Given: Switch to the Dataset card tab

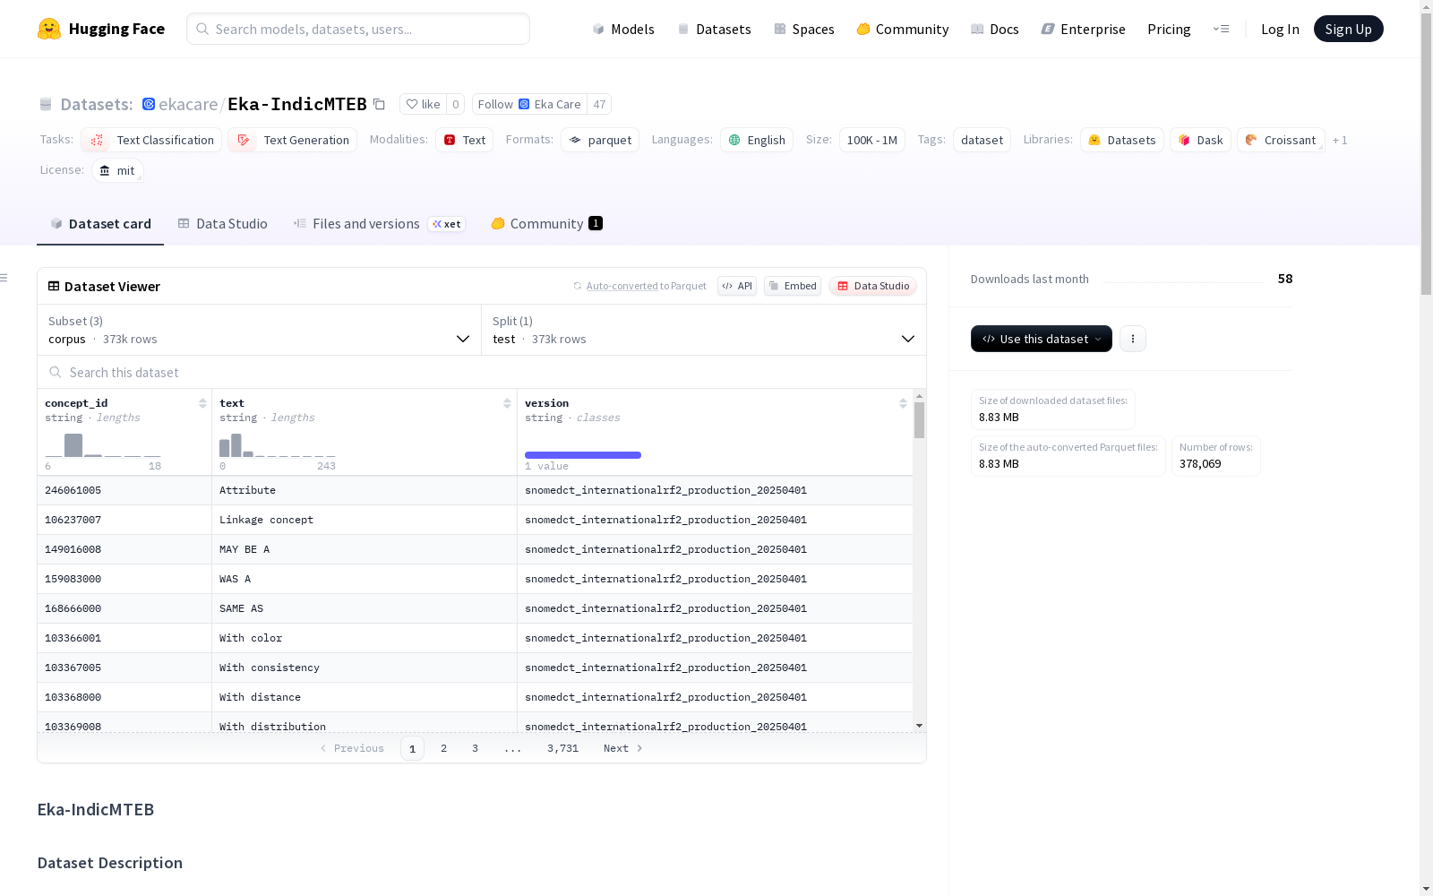Looking at the screenshot, I should click(100, 224).
